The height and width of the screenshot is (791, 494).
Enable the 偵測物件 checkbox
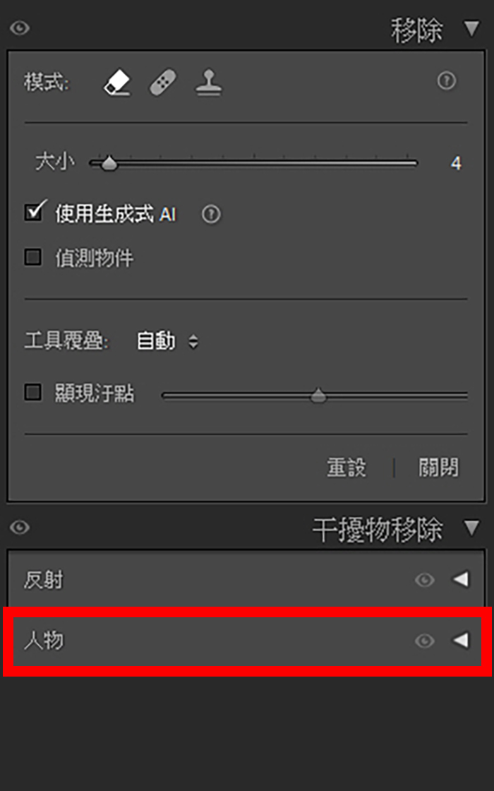point(33,258)
